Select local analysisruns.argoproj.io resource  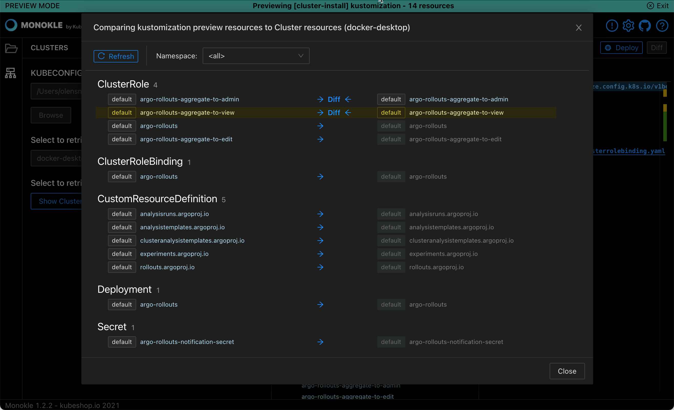pos(174,214)
